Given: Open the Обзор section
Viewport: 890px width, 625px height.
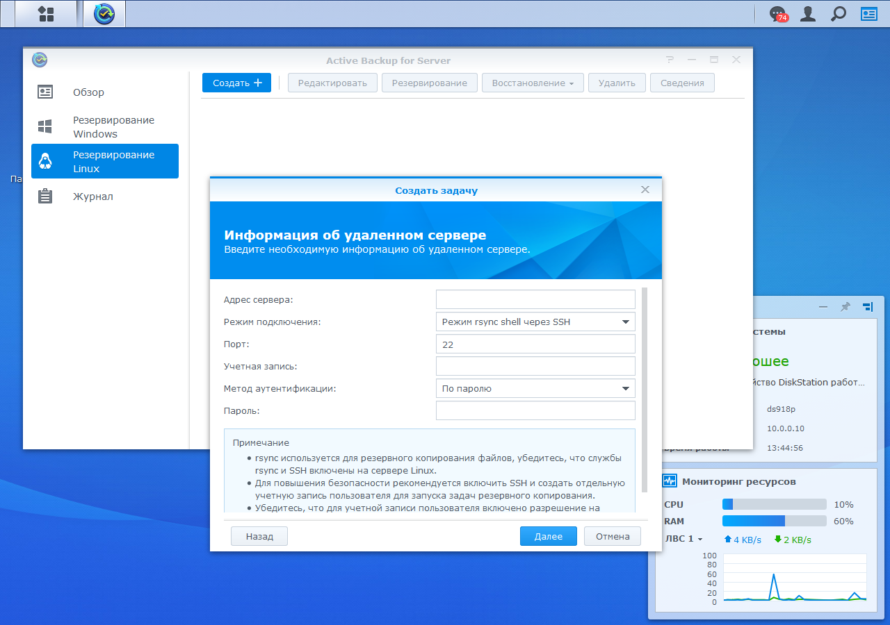Looking at the screenshot, I should (x=105, y=92).
